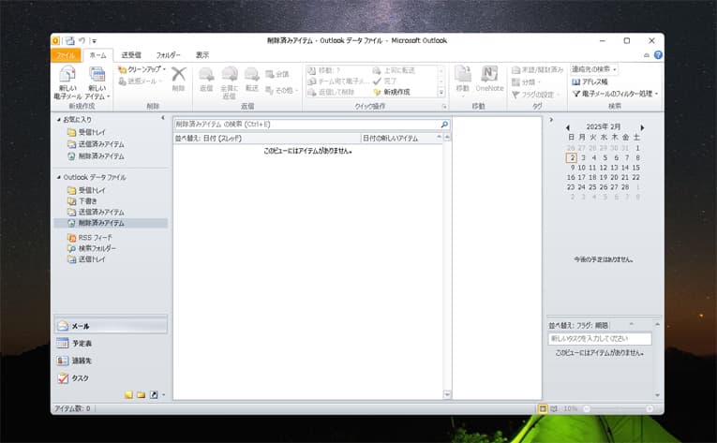Click the アドレス帳 (address book) icon

pos(594,81)
